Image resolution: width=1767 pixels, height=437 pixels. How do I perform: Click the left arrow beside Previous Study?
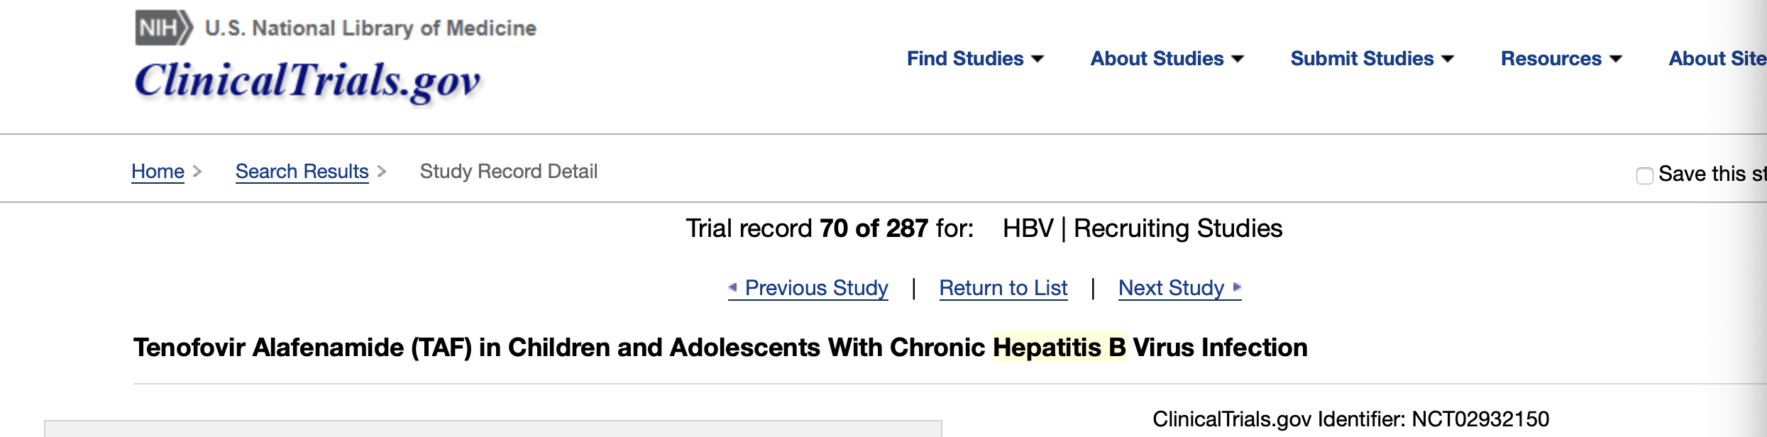point(733,287)
